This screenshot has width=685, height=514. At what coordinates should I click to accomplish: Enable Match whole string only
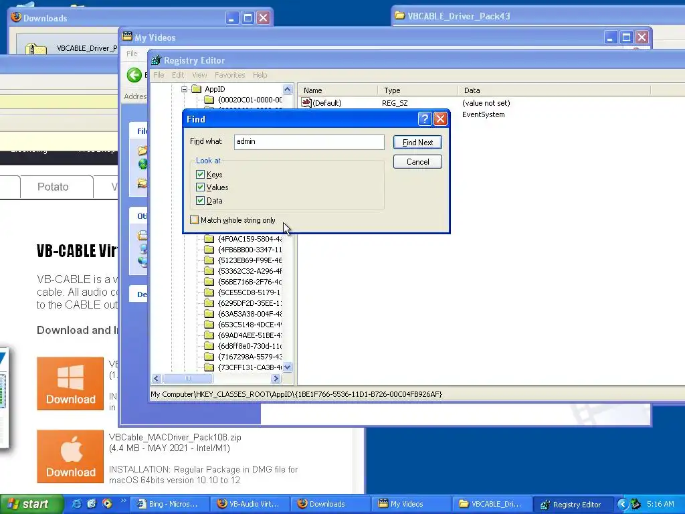195,220
